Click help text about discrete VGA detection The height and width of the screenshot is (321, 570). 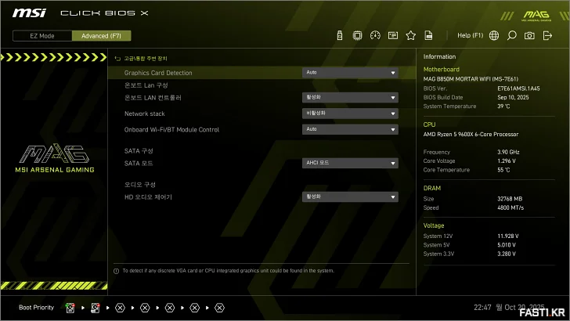pos(229,271)
